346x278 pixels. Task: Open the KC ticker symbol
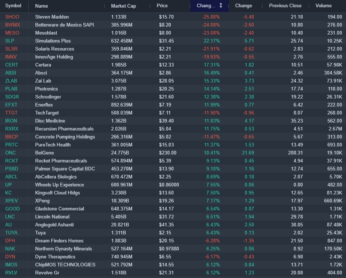(8, 193)
